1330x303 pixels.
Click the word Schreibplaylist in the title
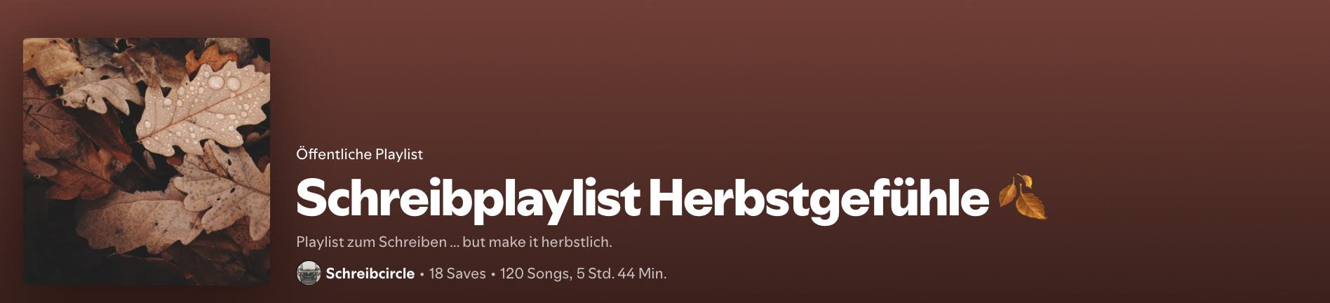pyautogui.click(x=468, y=199)
